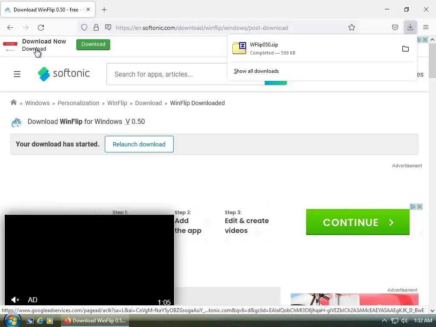
Task: Open the Windows Start button
Action: coord(12,321)
